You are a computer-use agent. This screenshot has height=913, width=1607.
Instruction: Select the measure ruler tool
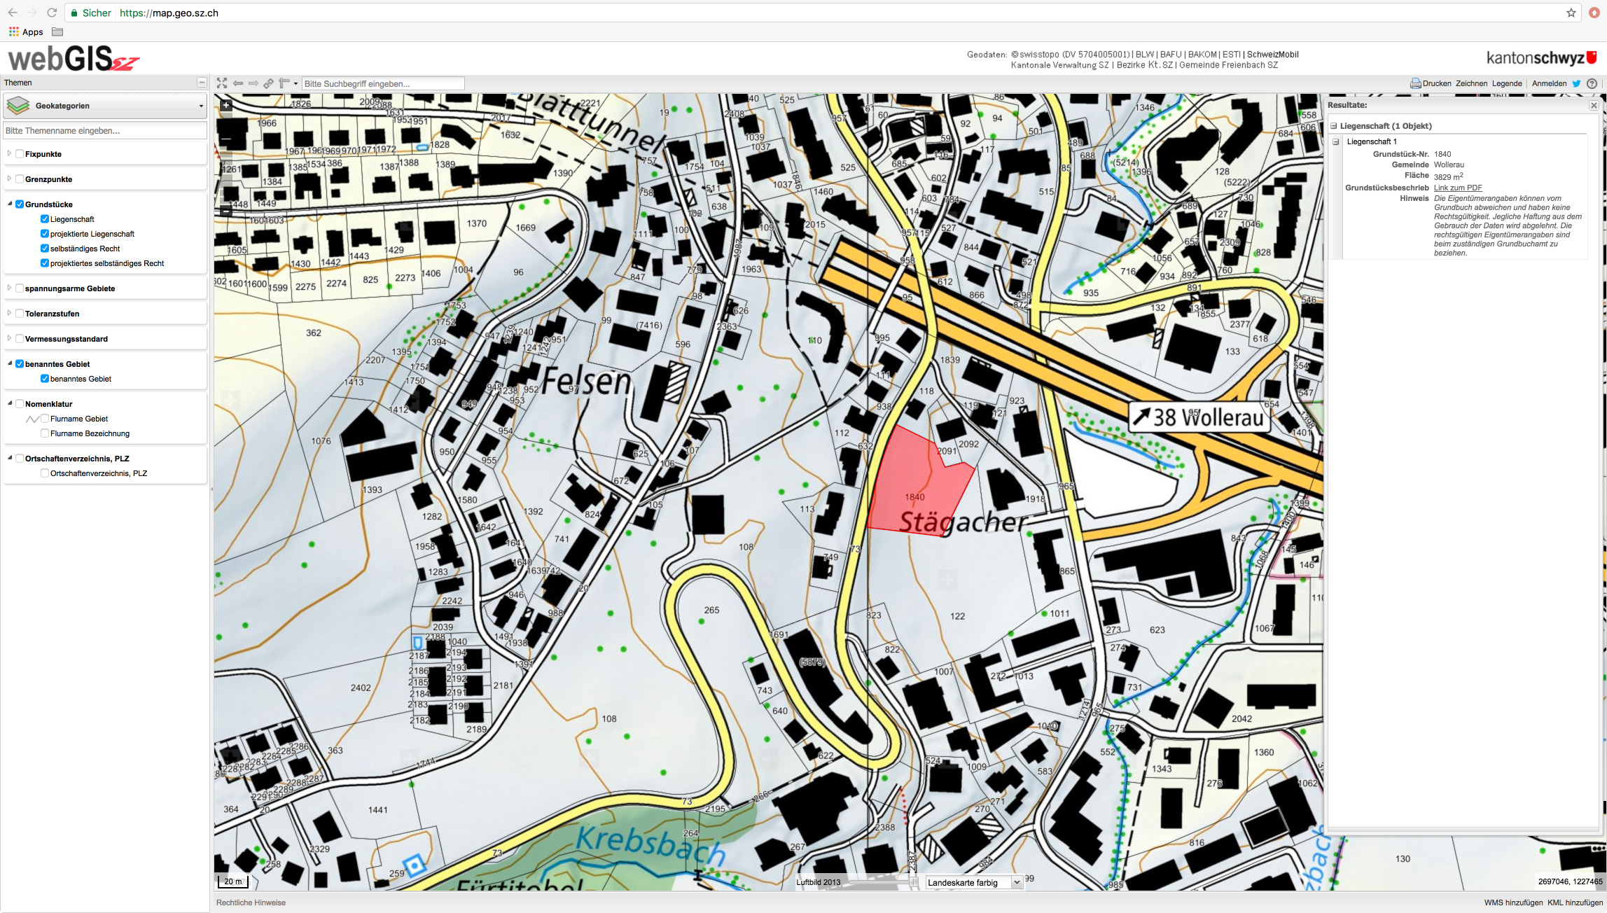pos(284,83)
